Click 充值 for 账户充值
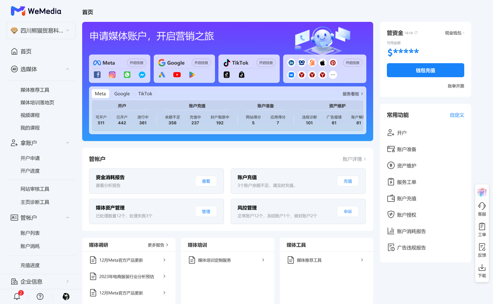The width and height of the screenshot is (493, 304). point(348,181)
